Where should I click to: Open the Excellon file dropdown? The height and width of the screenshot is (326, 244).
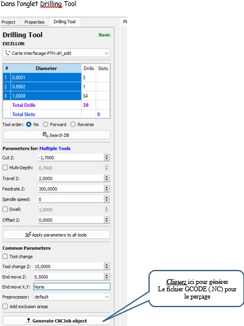pos(57,53)
